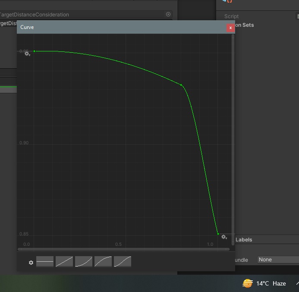Open wrap mode gear at curve end
This screenshot has height=292, width=299.
(x=224, y=237)
